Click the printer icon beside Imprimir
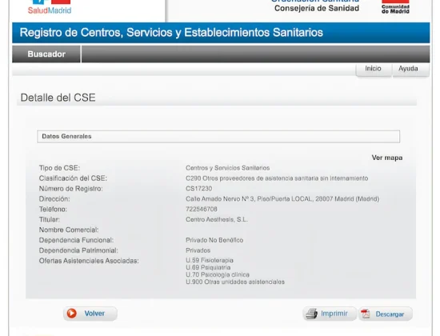Image resolution: width=440 pixels, height=336 pixels. tap(311, 314)
